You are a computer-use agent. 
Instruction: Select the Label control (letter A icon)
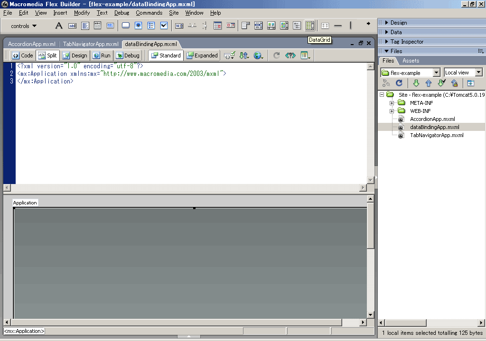58,26
